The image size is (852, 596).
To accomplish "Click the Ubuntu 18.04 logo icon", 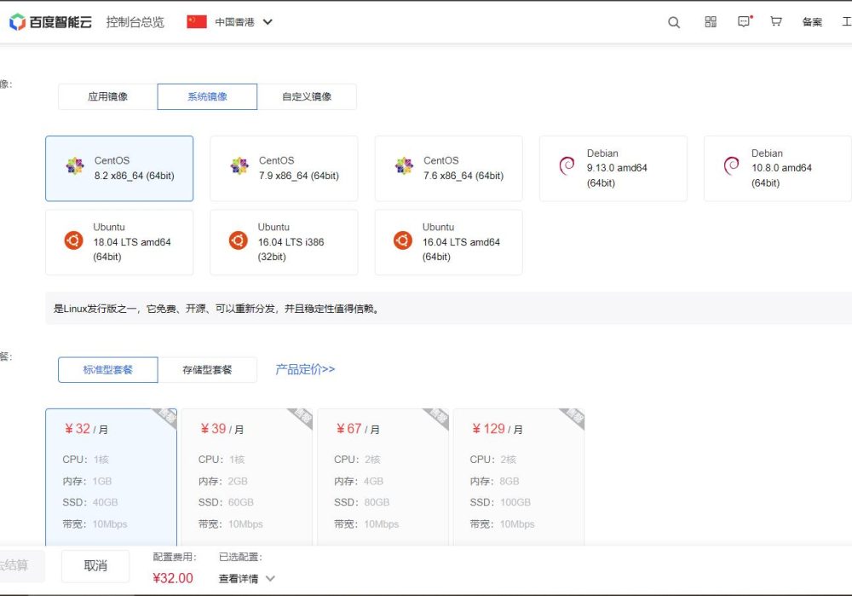I will coord(74,240).
